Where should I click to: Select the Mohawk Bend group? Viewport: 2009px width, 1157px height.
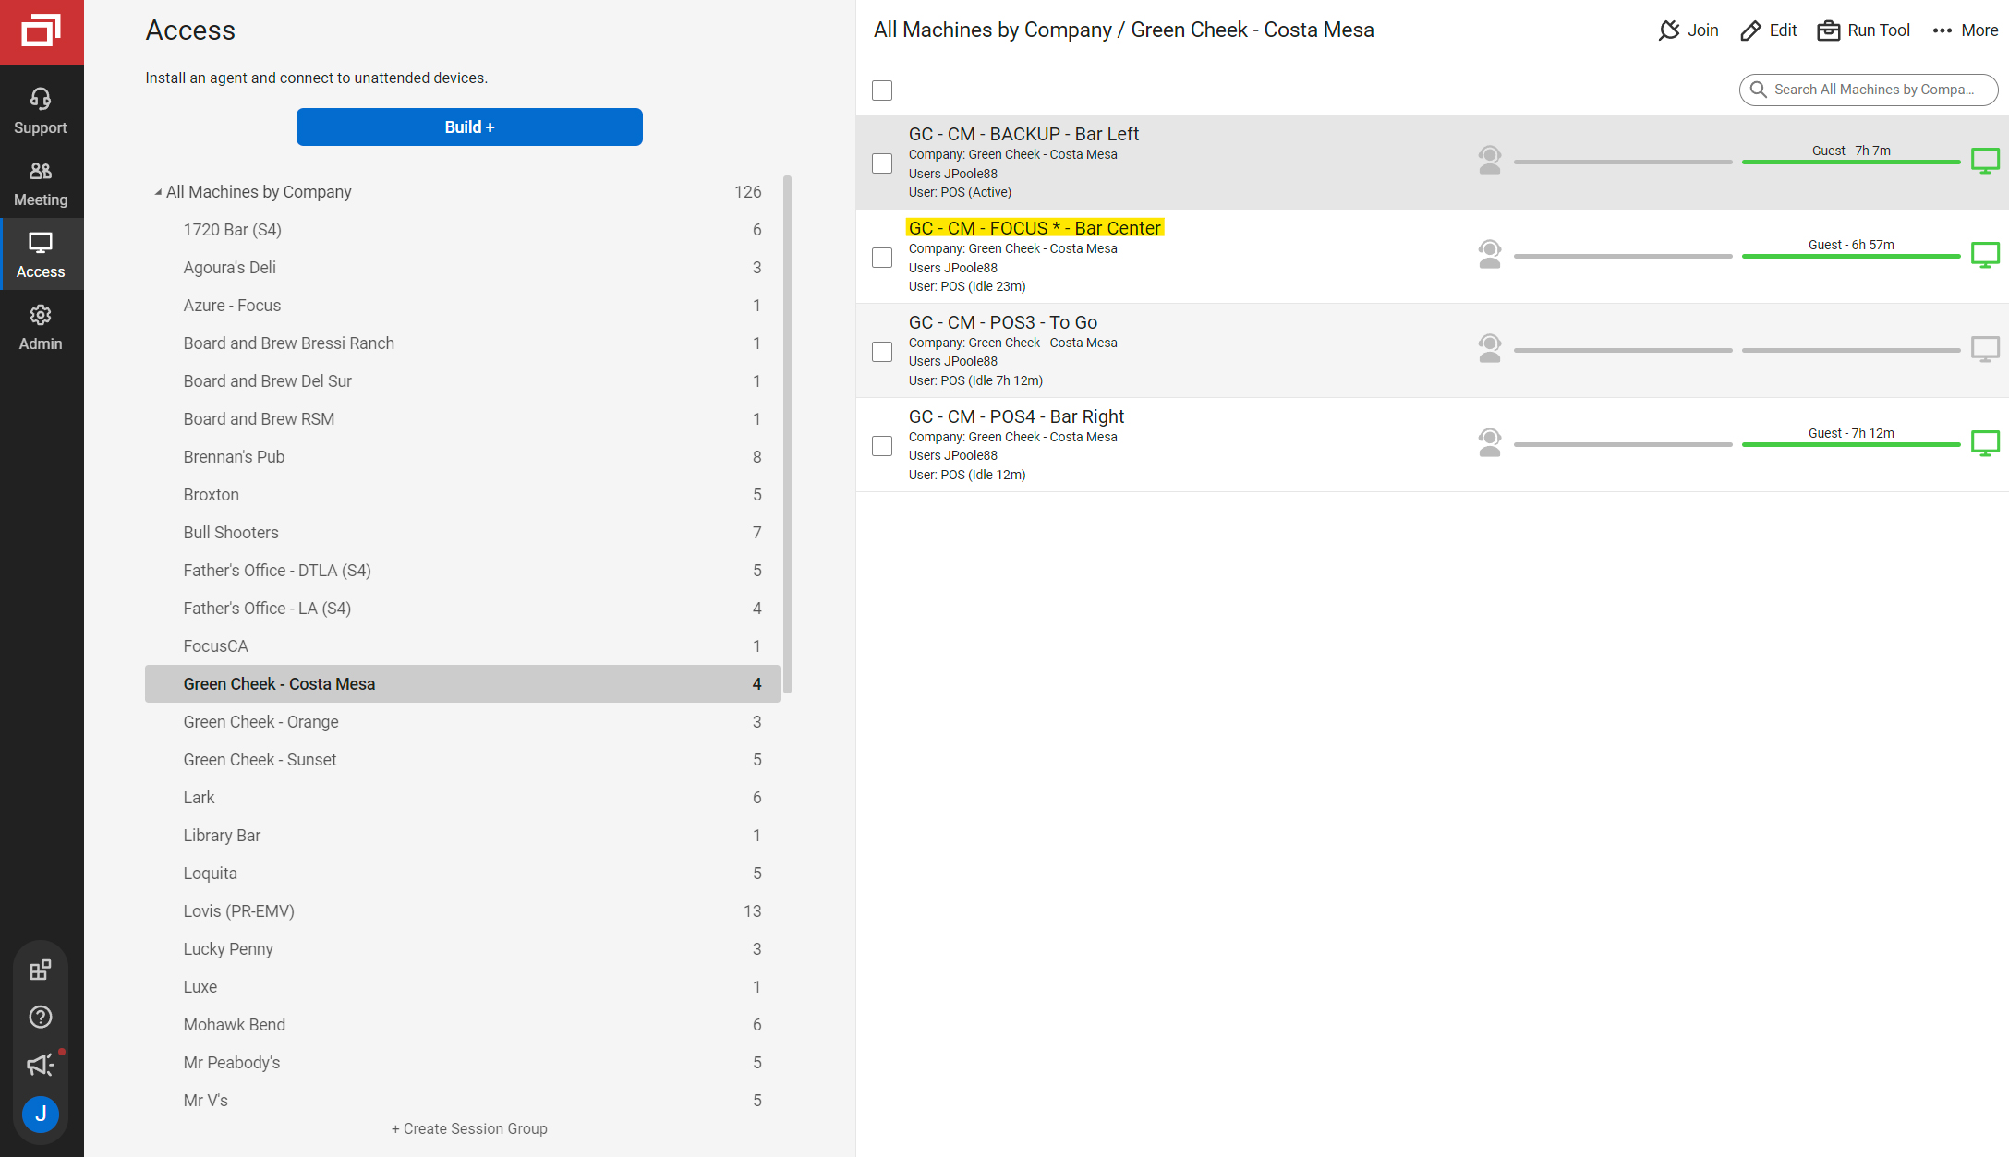point(463,1025)
